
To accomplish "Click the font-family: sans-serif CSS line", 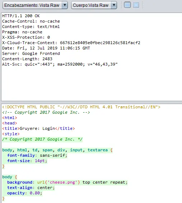I will [37, 155].
